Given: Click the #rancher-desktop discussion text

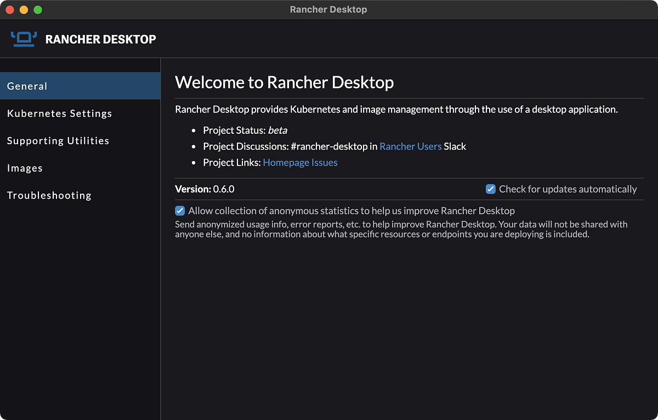Looking at the screenshot, I should coord(330,146).
